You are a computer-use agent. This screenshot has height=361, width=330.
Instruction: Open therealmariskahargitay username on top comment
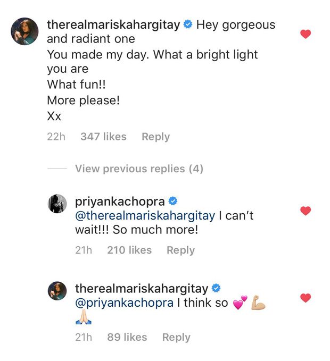pos(113,25)
